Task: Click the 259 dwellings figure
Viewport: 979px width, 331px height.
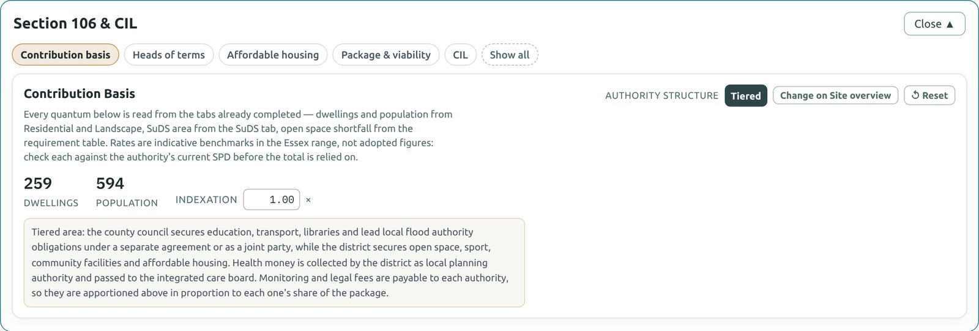Action: pyautogui.click(x=38, y=183)
